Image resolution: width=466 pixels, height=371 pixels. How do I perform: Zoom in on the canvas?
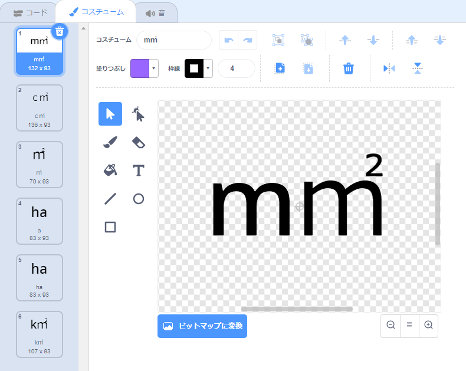click(x=428, y=326)
